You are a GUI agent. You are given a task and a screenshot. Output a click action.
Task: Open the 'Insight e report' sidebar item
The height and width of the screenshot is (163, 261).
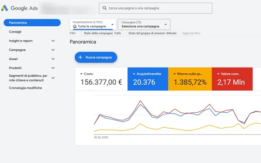tap(21, 41)
